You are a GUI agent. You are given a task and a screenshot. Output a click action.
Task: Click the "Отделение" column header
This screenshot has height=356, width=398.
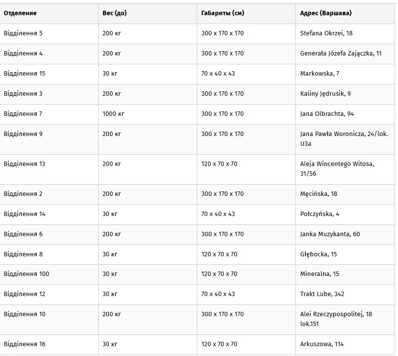click(20, 13)
